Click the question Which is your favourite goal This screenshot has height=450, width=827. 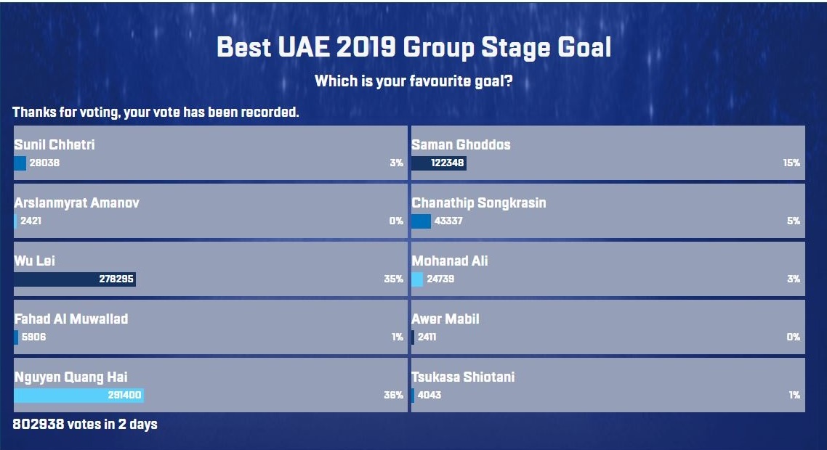413,82
